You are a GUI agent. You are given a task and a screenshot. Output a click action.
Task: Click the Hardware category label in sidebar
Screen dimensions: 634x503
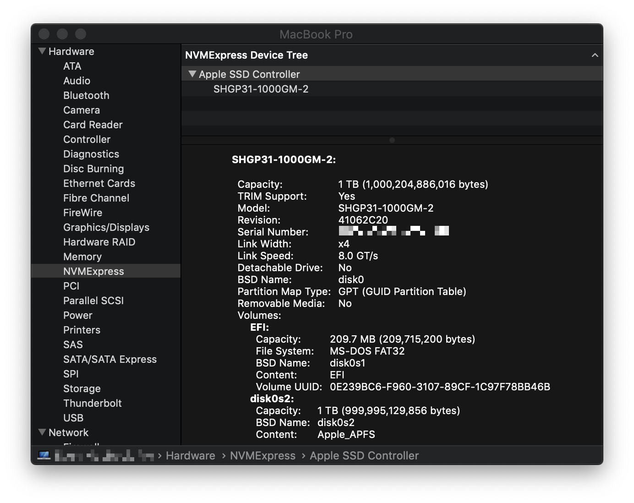pyautogui.click(x=71, y=51)
